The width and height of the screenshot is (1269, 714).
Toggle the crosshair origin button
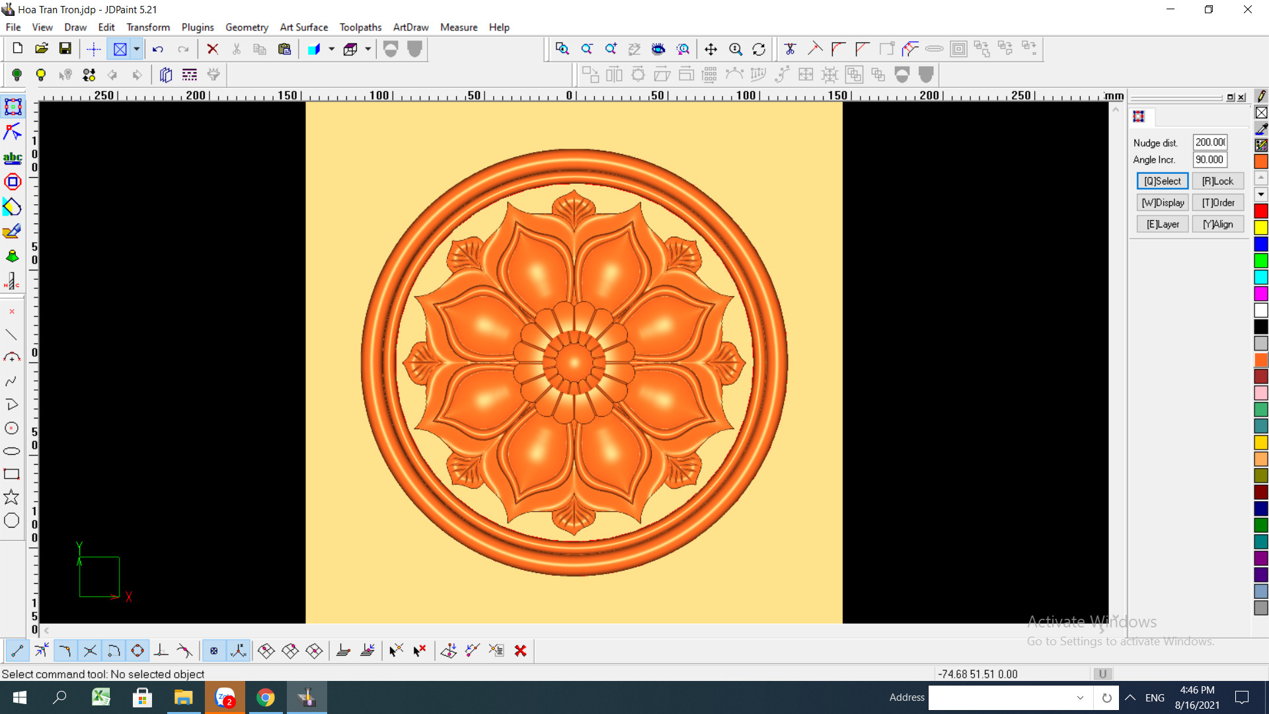click(x=93, y=49)
